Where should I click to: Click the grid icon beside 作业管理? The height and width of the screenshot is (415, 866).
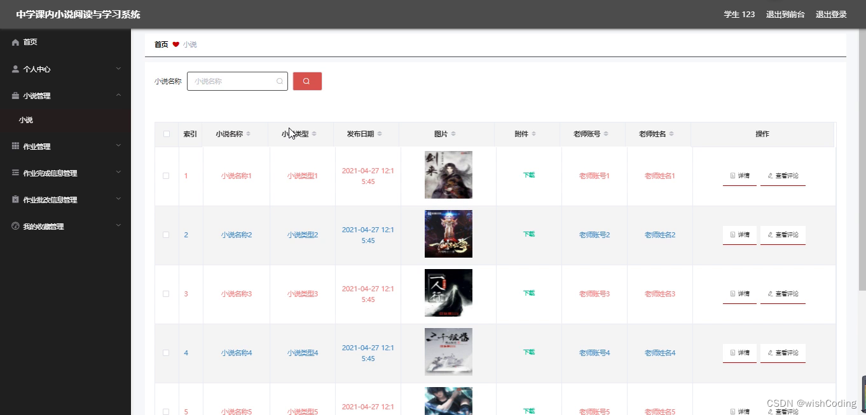15,146
